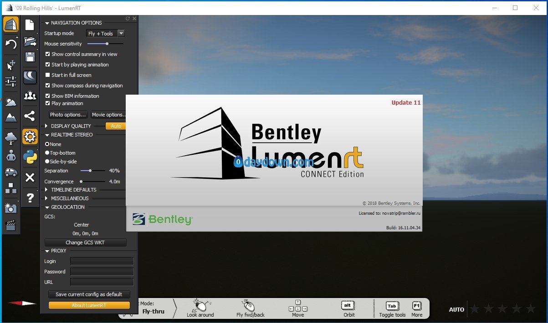
Task: Expand the DISPLAY QUALITY section
Action: tap(47, 126)
